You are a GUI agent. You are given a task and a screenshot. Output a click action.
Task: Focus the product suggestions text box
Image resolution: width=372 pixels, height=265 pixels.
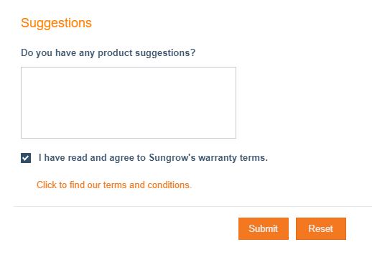point(129,103)
